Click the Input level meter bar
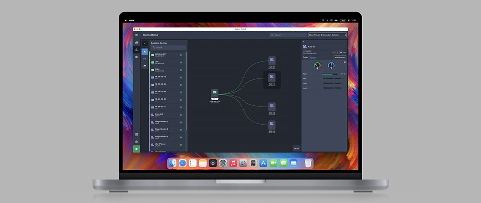 click(330, 74)
